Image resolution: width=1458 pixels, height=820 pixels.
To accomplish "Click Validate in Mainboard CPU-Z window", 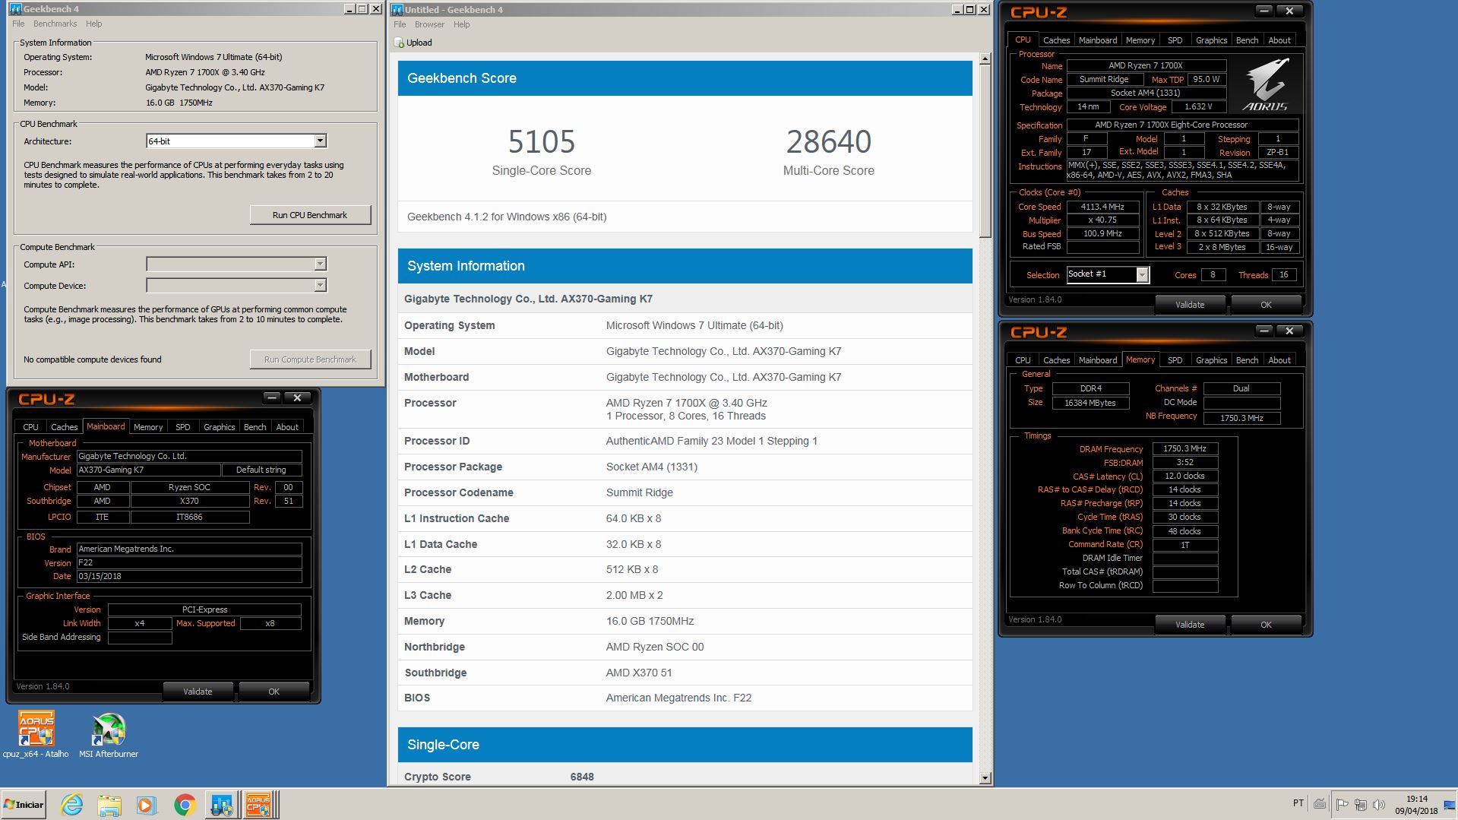I will point(198,692).
